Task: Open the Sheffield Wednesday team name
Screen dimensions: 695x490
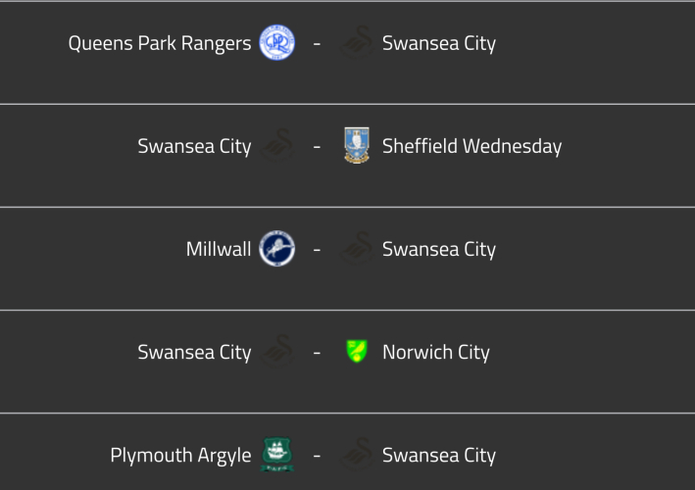Action: pyautogui.click(x=472, y=146)
